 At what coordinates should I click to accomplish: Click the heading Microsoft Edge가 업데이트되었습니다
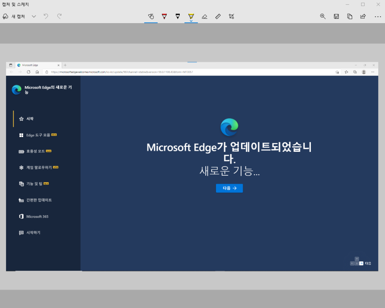[x=229, y=153]
